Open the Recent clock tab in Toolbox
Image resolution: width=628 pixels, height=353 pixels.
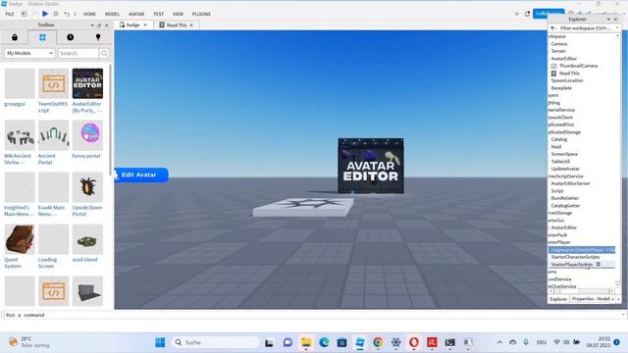tap(70, 37)
